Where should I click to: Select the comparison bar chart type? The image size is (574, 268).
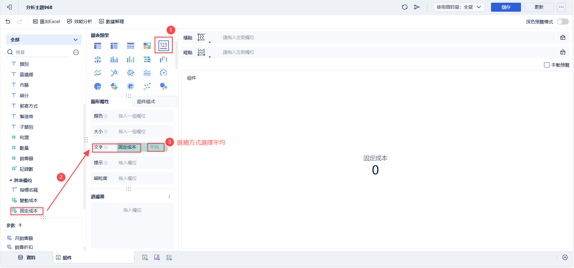coord(147,59)
